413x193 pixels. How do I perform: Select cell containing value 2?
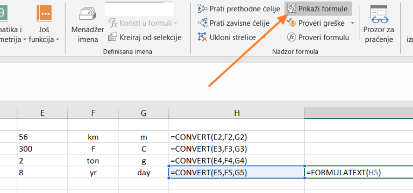coord(42,160)
